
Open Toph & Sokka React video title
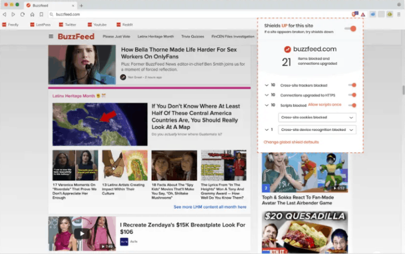click(298, 200)
